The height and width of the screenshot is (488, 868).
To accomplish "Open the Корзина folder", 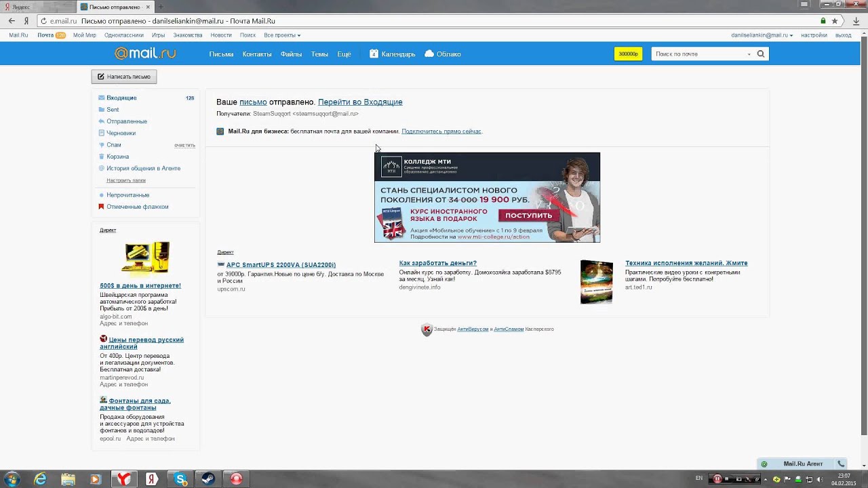I will 117,157.
